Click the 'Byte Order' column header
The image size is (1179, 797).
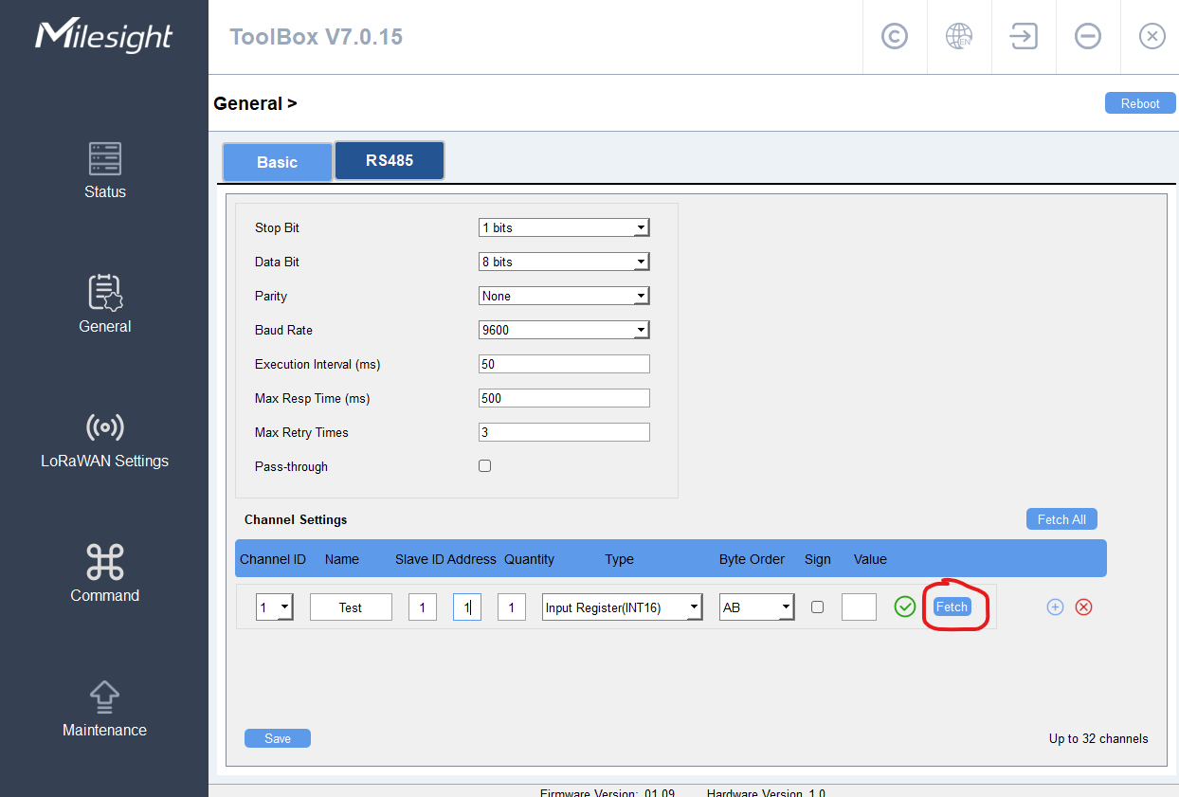pyautogui.click(x=752, y=559)
